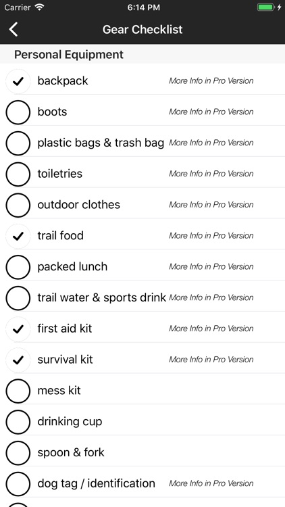
Task: Open More Info link for backpack
Action: pos(211,81)
